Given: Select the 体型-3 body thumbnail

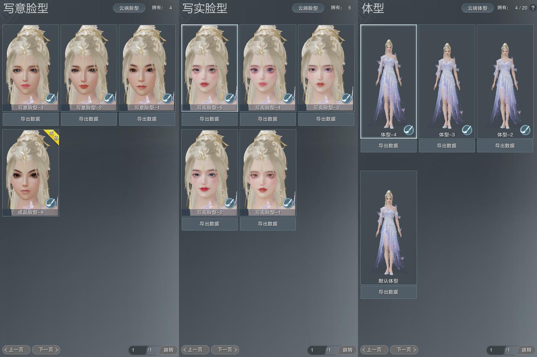Looking at the screenshot, I should click(447, 81).
